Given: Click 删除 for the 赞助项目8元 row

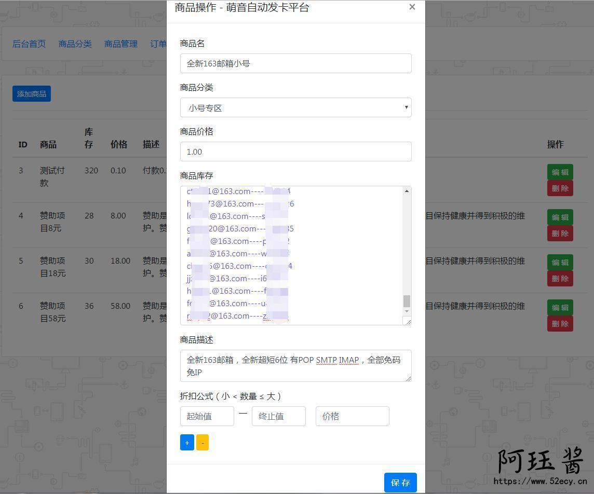Looking at the screenshot, I should pyautogui.click(x=560, y=234).
